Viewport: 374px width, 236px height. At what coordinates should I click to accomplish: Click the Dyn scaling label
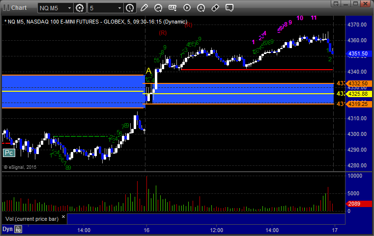click(7, 229)
